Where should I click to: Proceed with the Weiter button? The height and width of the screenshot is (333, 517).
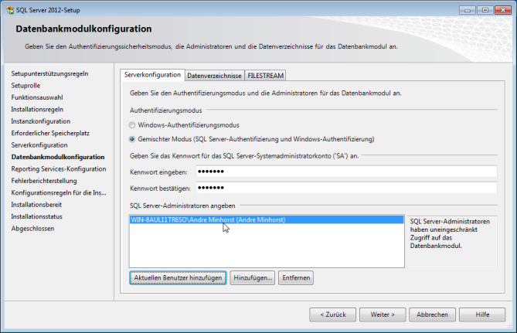click(x=383, y=314)
